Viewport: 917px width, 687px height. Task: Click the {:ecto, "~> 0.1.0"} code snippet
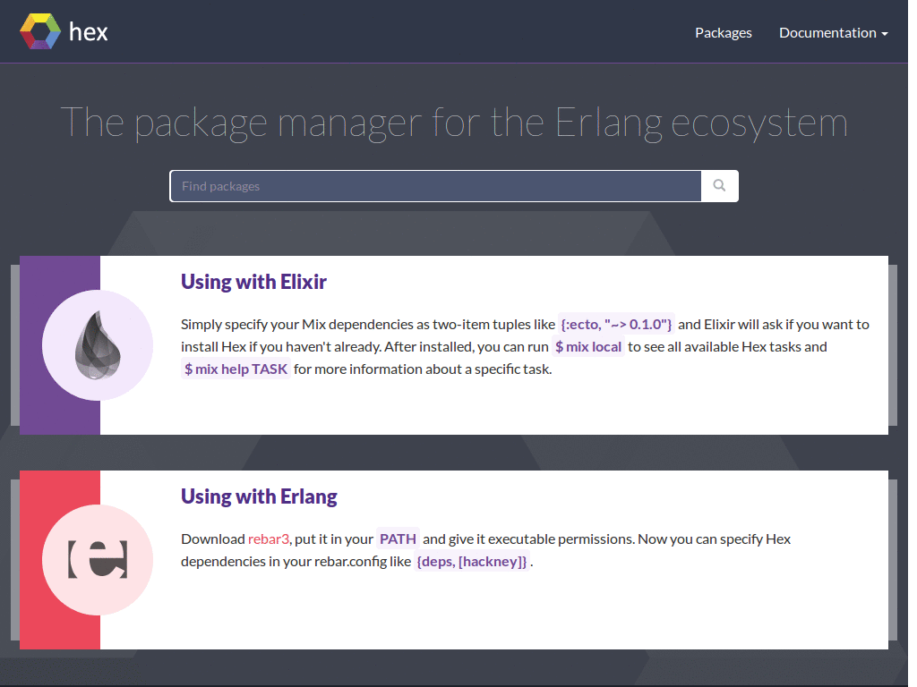616,324
